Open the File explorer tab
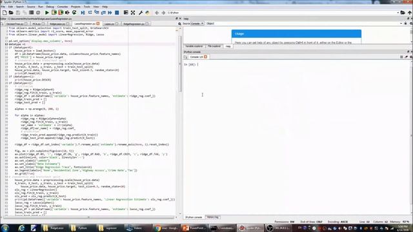Screen dimensions: 413x232 [214, 46]
